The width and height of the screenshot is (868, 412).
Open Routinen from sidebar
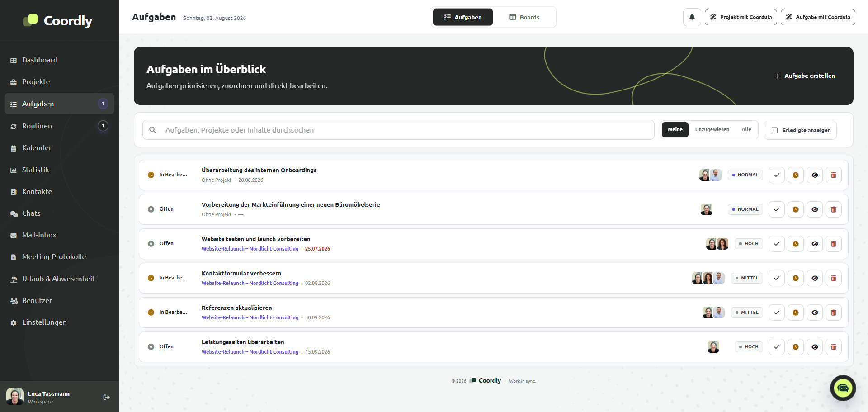[x=59, y=126]
